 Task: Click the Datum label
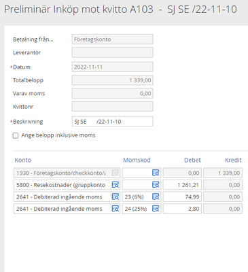click(x=22, y=67)
